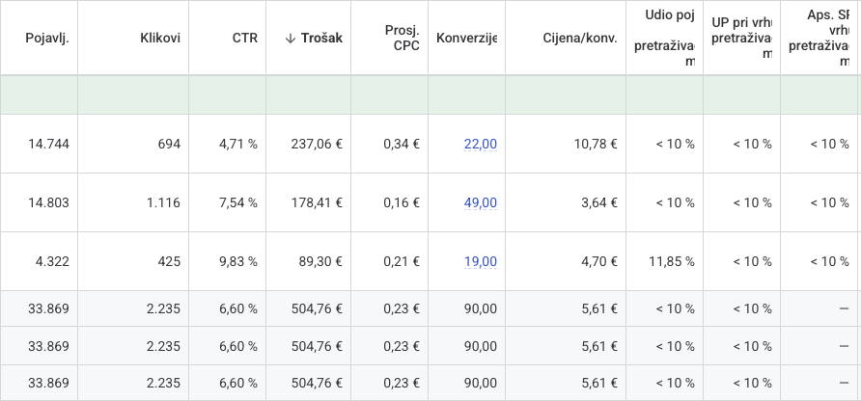Click the Konverzije column header
Screen dimensions: 861x401
[466, 38]
